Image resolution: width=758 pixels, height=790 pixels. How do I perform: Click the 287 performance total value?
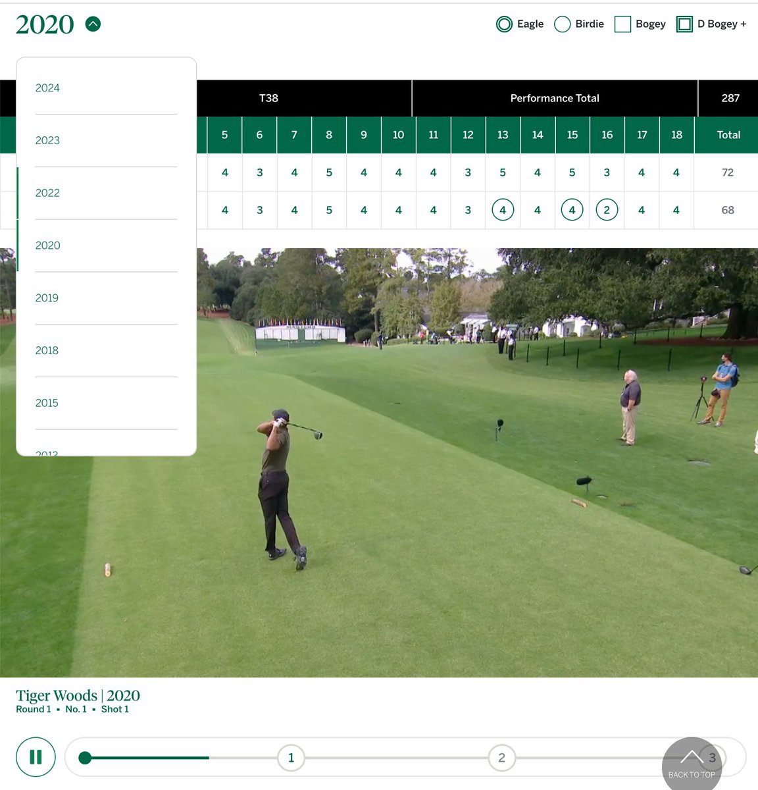pos(730,98)
